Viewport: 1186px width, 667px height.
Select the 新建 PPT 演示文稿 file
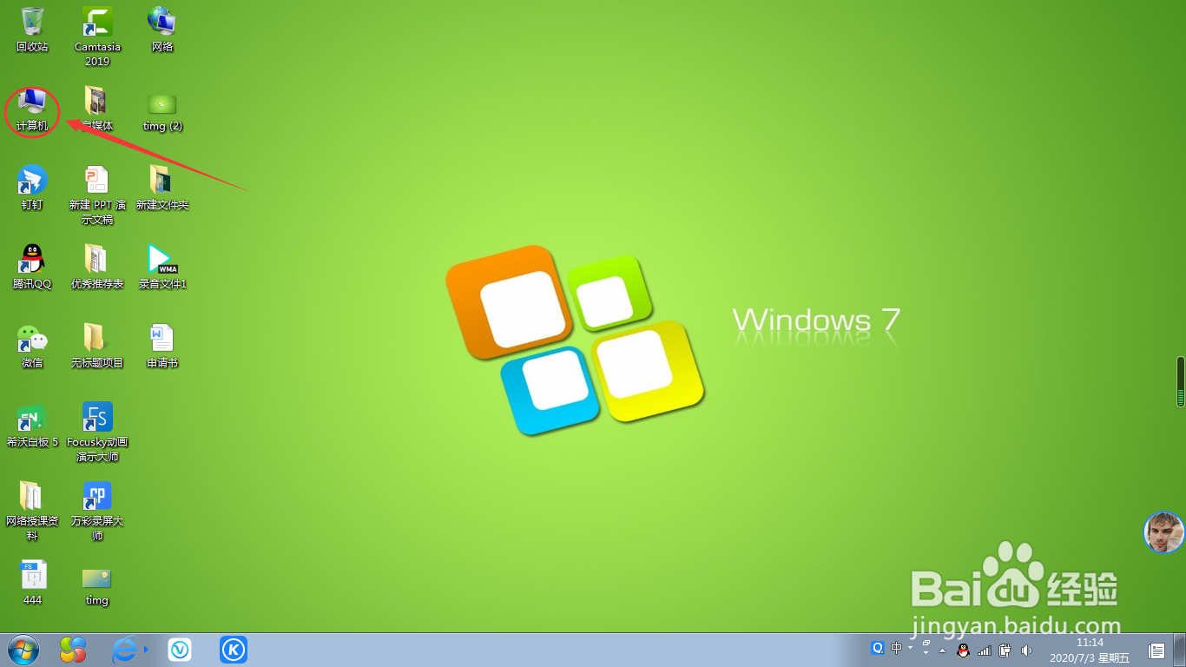(97, 195)
